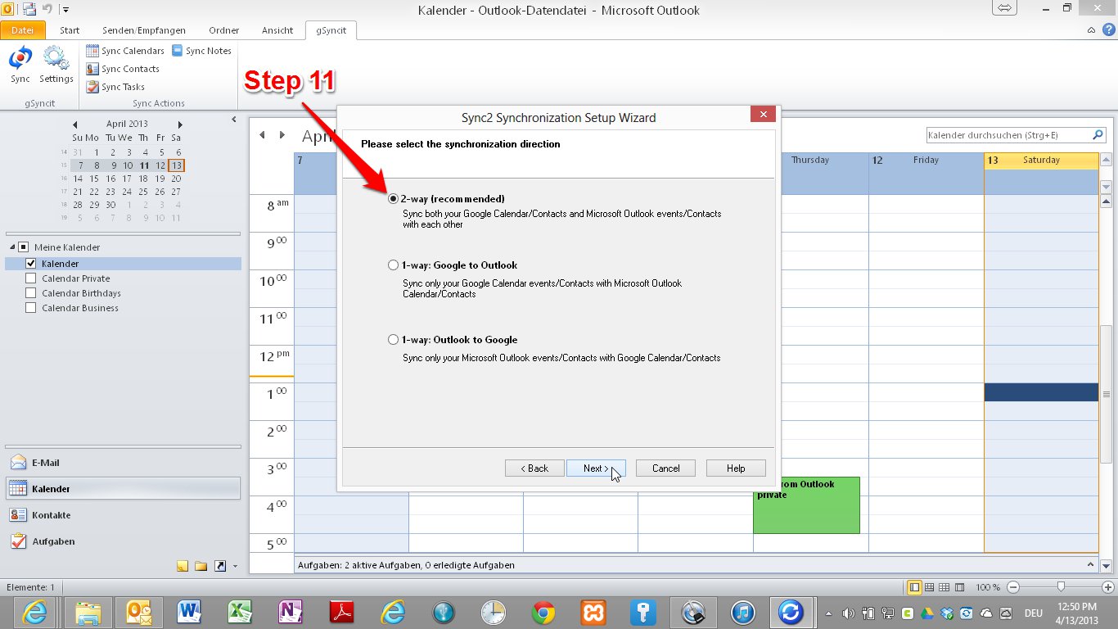Image resolution: width=1118 pixels, height=629 pixels.
Task: Click the gSyncit Sync icon
Action: [x=20, y=64]
